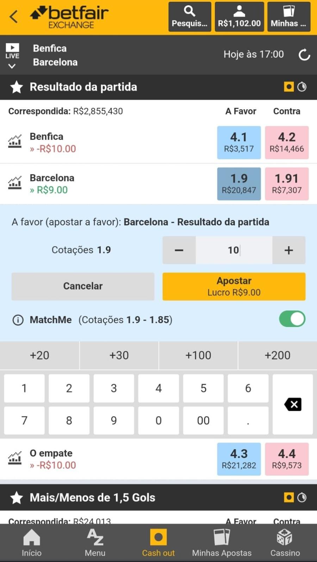Toggle cash out icon for Mais/Menos de 1,5 Gols

289,498
